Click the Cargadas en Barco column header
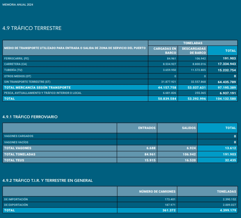The width and height of the screenshot is (241, 218). (165, 50)
